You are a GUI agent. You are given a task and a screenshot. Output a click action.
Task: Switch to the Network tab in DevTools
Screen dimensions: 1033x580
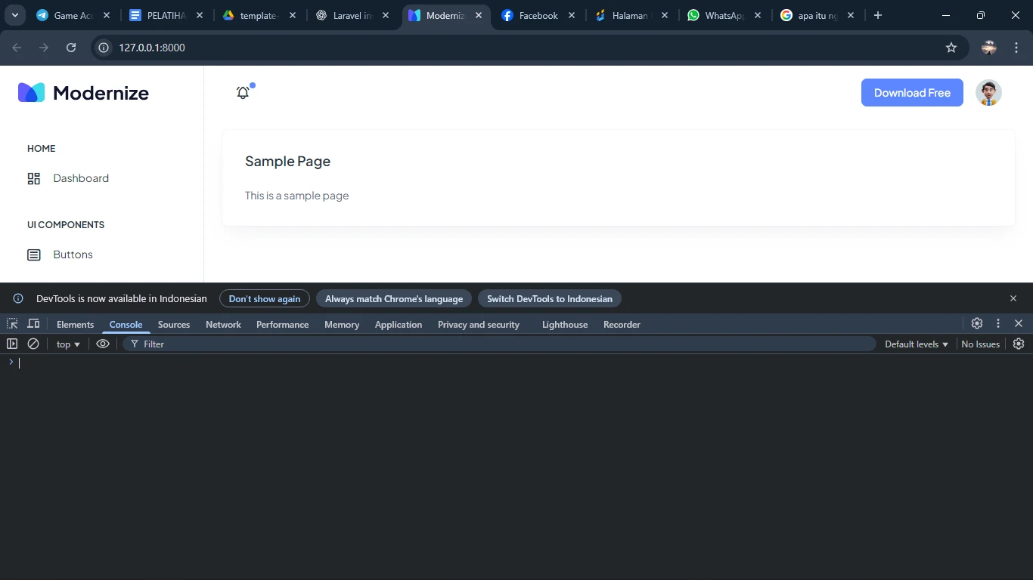pos(223,325)
